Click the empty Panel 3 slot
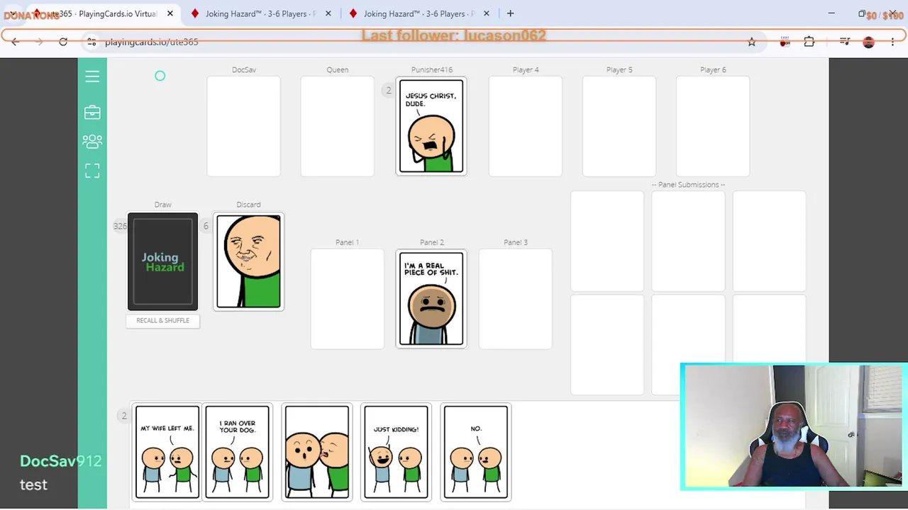908x510 pixels. [x=515, y=299]
